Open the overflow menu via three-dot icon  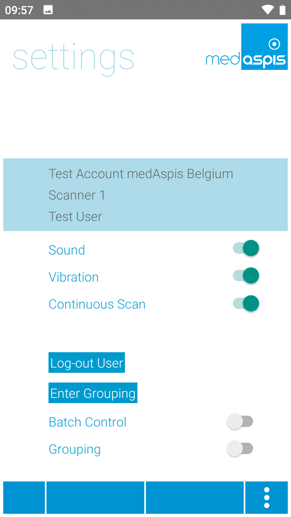266,497
